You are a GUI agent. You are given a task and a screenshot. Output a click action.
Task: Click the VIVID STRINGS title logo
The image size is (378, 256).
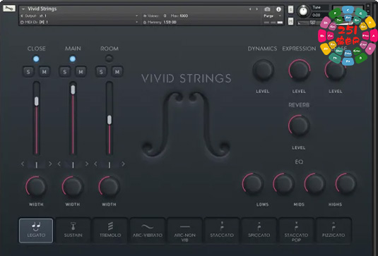[x=186, y=78]
